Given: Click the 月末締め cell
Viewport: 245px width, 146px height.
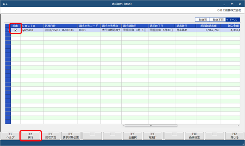Looking at the screenshot, I should [x=185, y=30].
